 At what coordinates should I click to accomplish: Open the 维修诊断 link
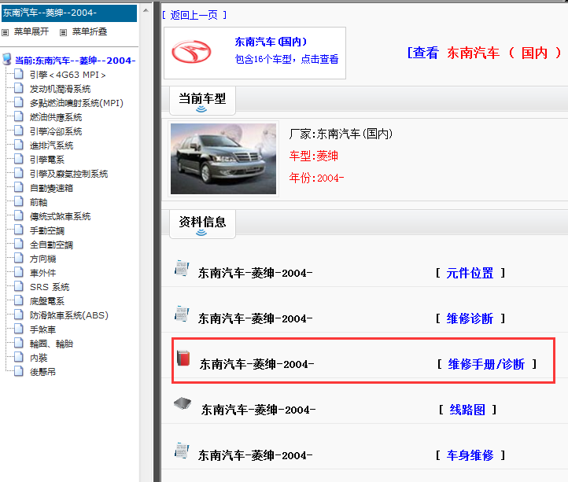pos(470,318)
